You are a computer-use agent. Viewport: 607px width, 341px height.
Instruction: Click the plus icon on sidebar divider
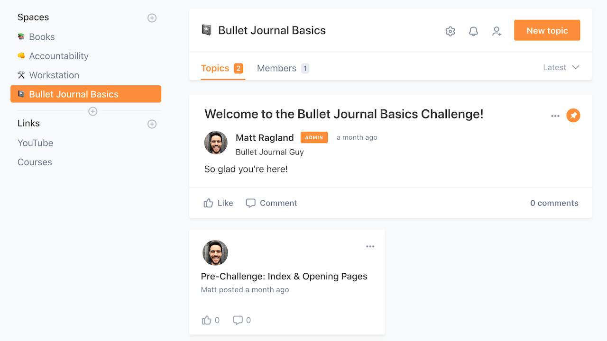click(x=93, y=111)
